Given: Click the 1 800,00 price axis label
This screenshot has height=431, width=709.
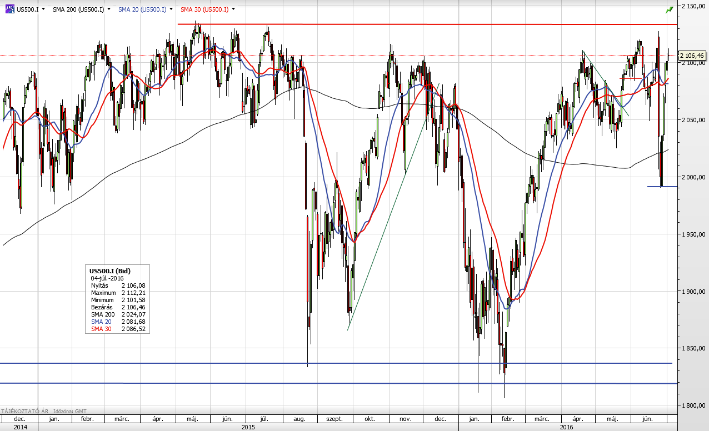Looking at the screenshot, I should tap(693, 406).
